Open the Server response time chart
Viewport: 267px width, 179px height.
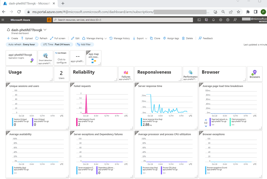[x=166, y=106]
